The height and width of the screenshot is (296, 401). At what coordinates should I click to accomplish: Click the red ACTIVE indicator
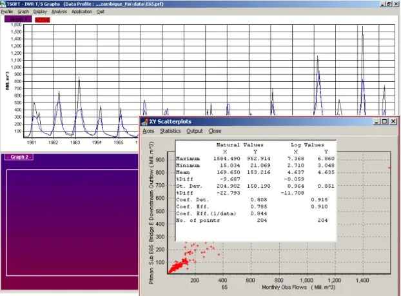coord(42,20)
